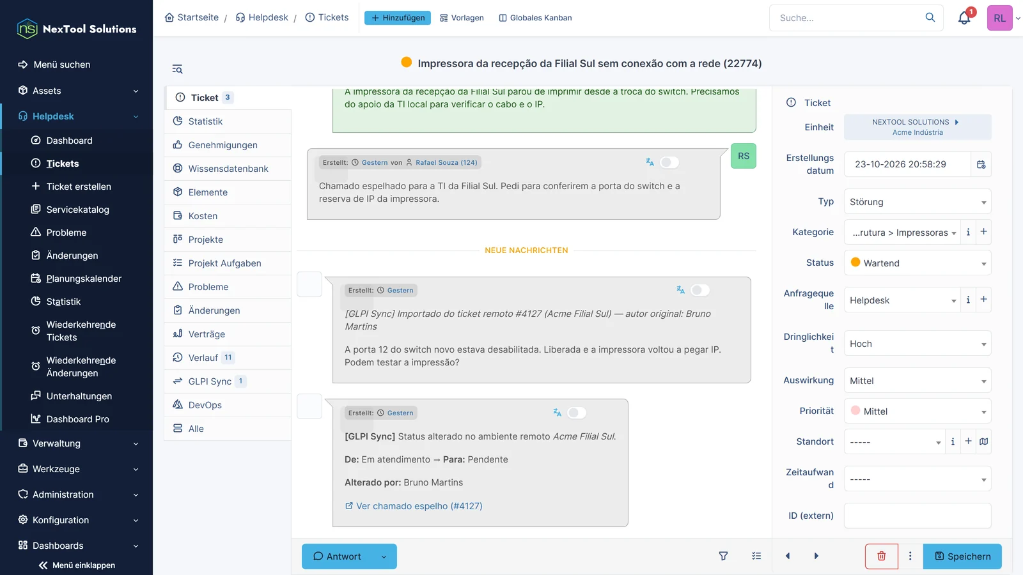Click the RS user avatar badge
The height and width of the screenshot is (575, 1023).
tap(744, 156)
